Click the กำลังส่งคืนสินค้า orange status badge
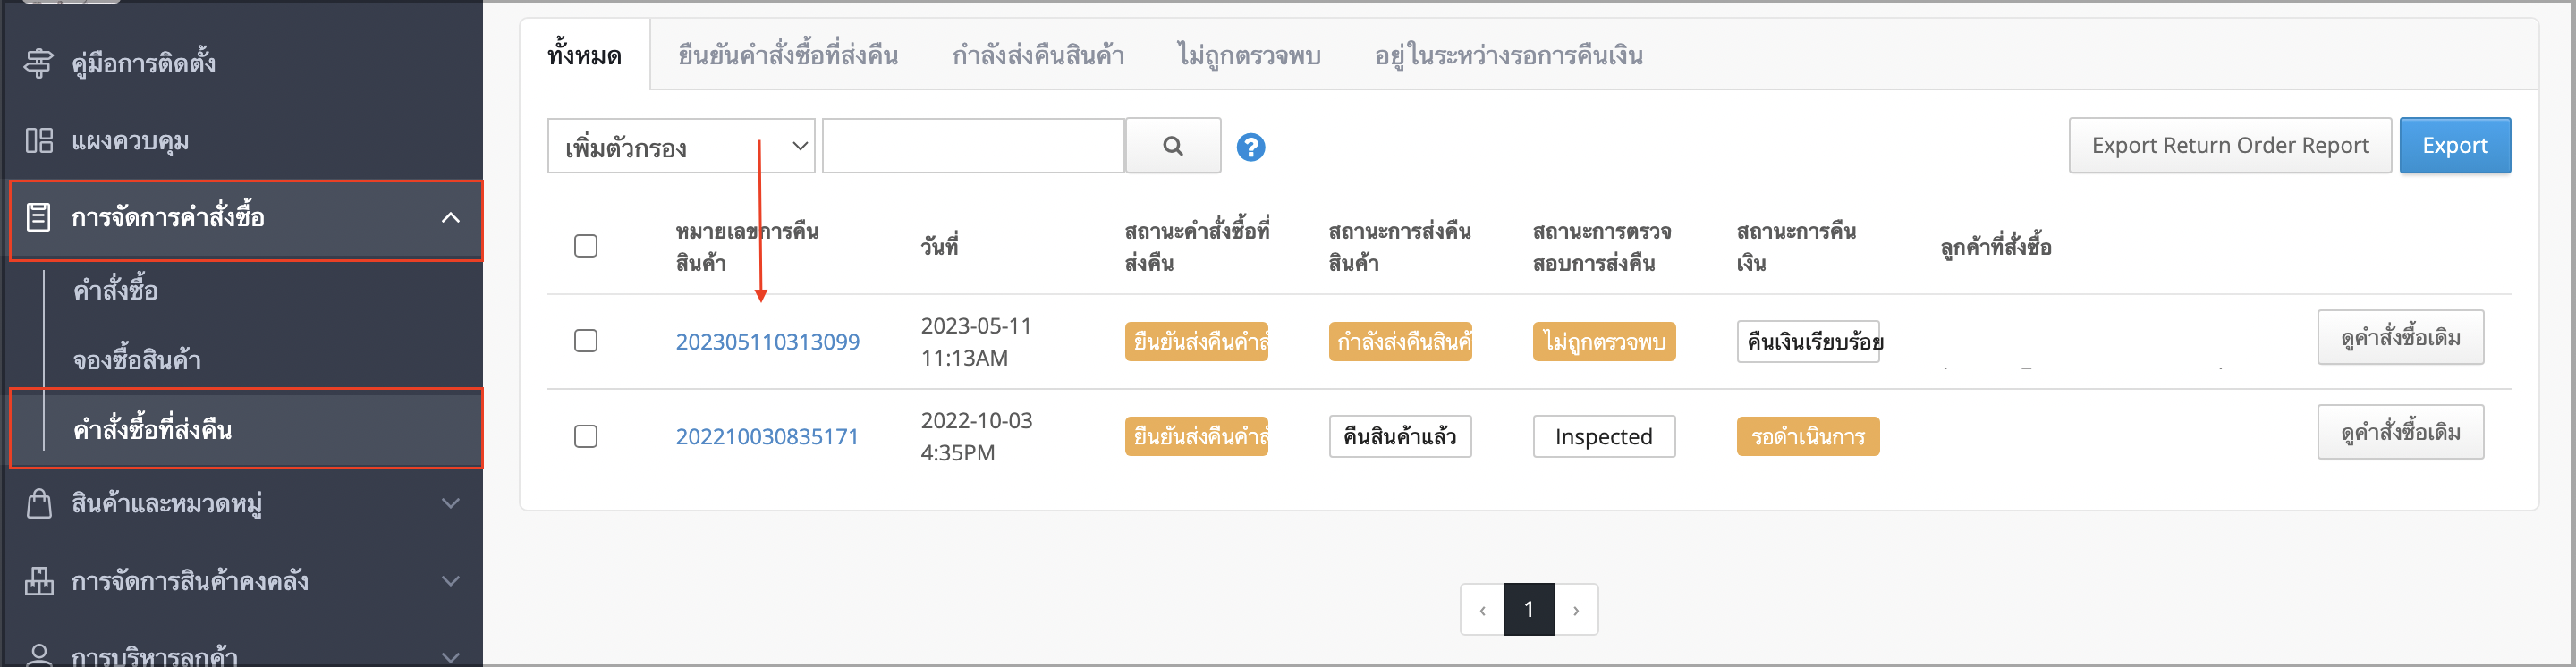 [1400, 342]
